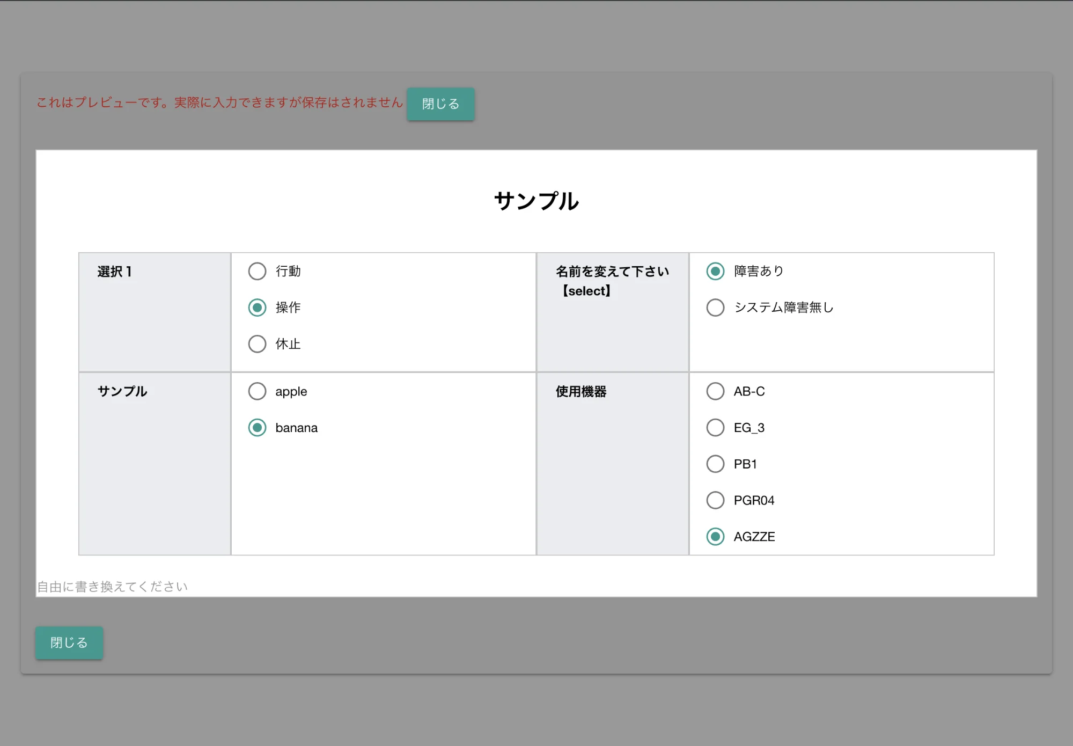Click the サンプル form title
Viewport: 1073px width, 746px height.
(536, 202)
